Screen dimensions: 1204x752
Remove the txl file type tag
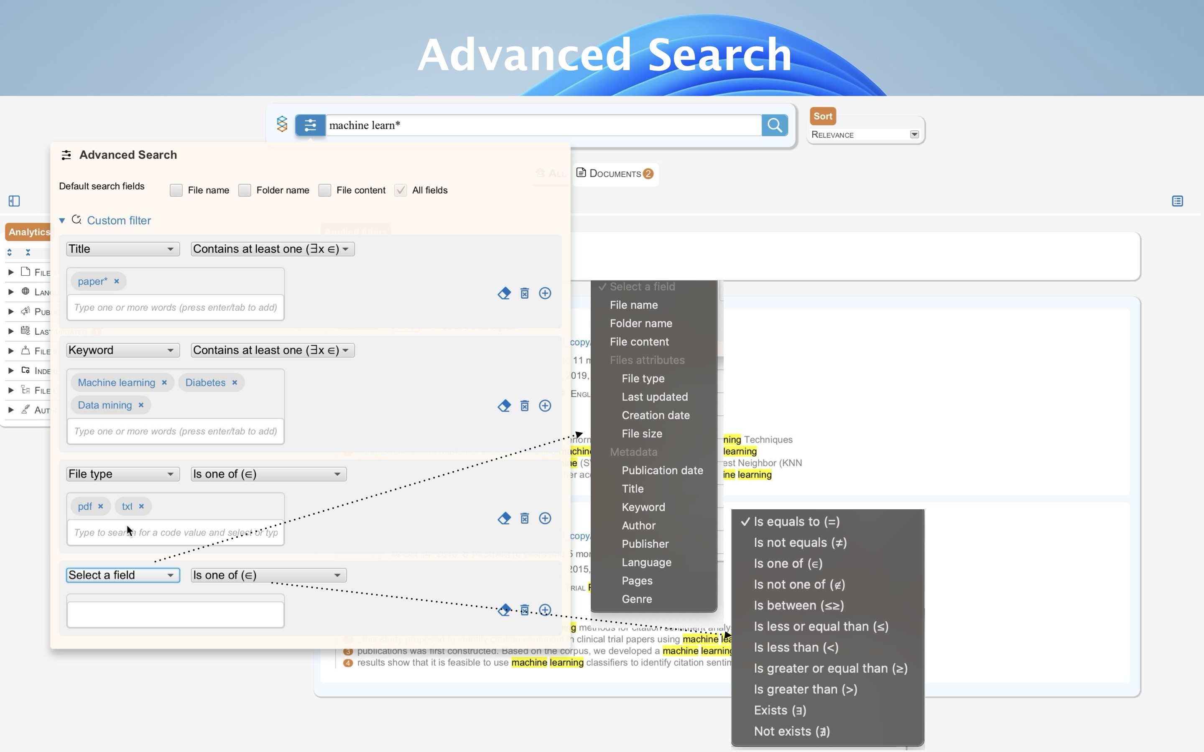click(141, 506)
